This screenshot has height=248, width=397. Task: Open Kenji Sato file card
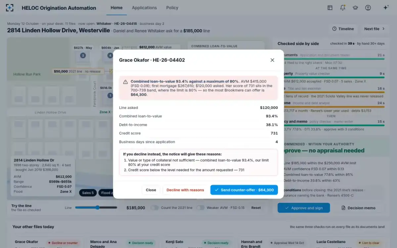(x=198, y=242)
